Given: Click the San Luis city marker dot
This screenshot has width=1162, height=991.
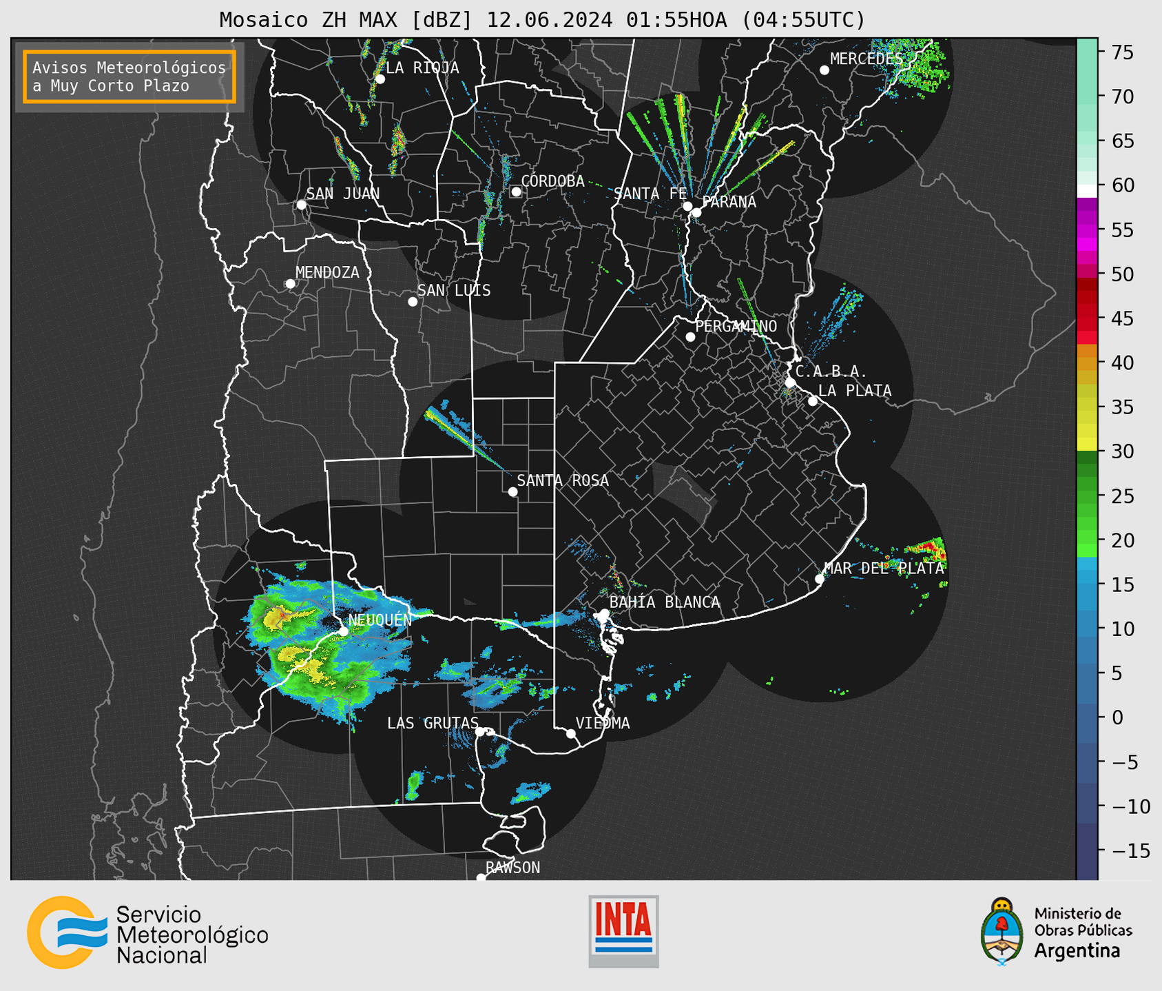Looking at the screenshot, I should pyautogui.click(x=413, y=302).
